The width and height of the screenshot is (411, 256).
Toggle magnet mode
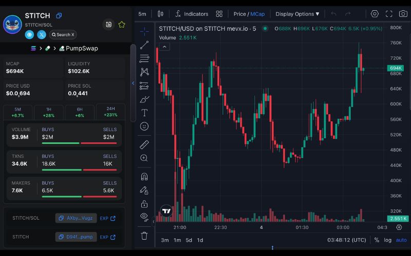coord(144,177)
